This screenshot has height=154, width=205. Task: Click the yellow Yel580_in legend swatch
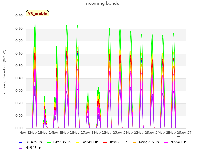pos(78,142)
